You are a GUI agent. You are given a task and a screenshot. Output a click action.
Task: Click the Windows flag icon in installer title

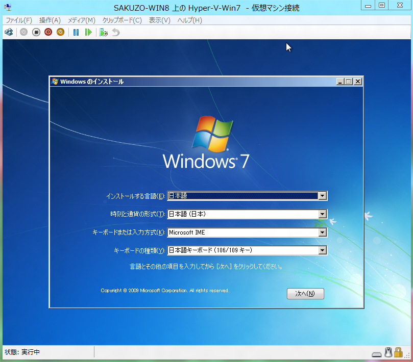[55, 81]
